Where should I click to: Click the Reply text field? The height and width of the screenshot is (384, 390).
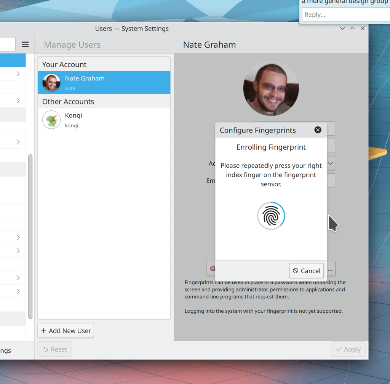(345, 15)
